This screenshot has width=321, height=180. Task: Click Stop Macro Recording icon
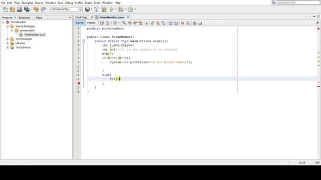coord(188,23)
